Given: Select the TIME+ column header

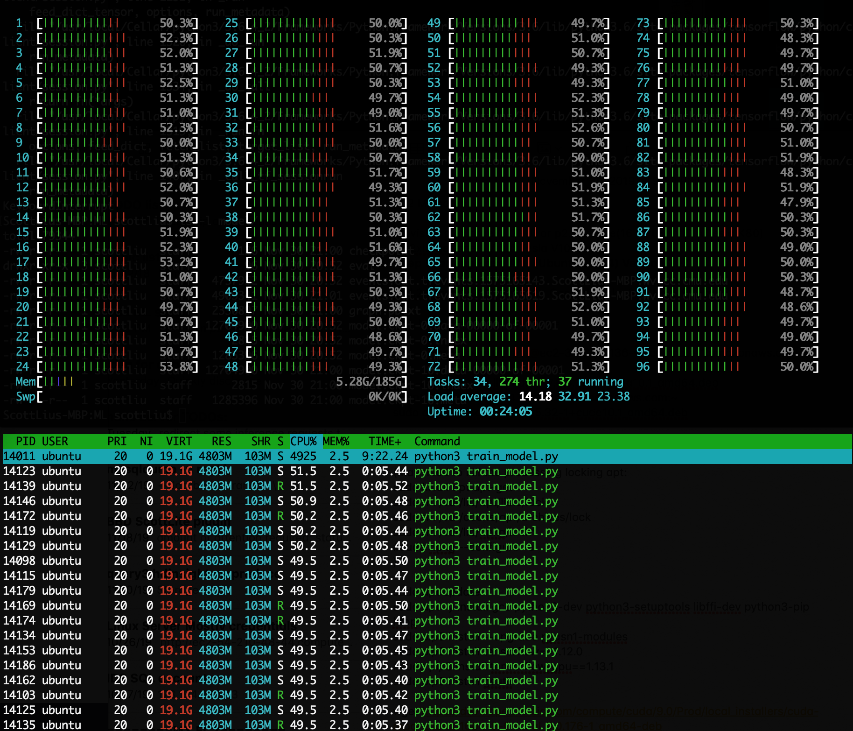Looking at the screenshot, I should (x=385, y=441).
